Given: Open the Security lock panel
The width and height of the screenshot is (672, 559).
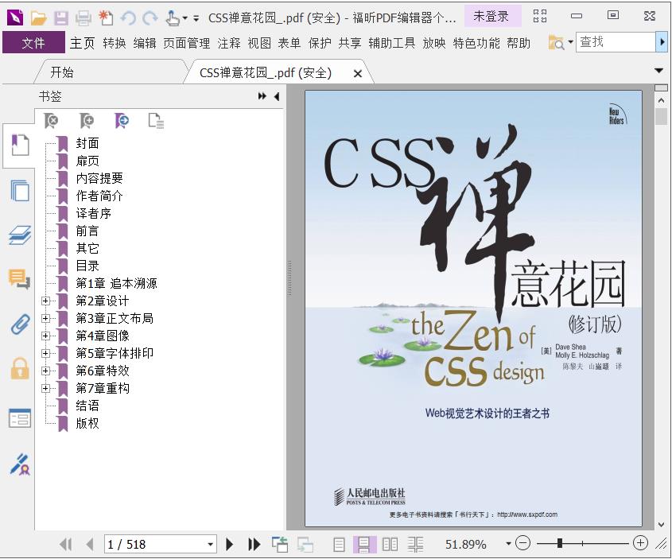Looking at the screenshot, I should pos(20,369).
